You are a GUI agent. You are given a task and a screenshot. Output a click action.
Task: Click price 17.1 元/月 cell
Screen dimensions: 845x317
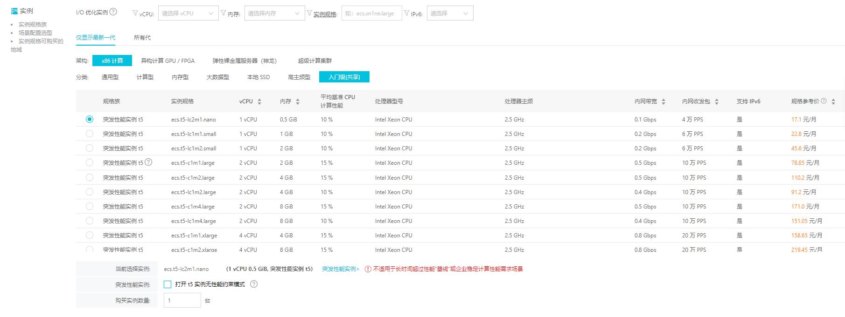pyautogui.click(x=803, y=120)
